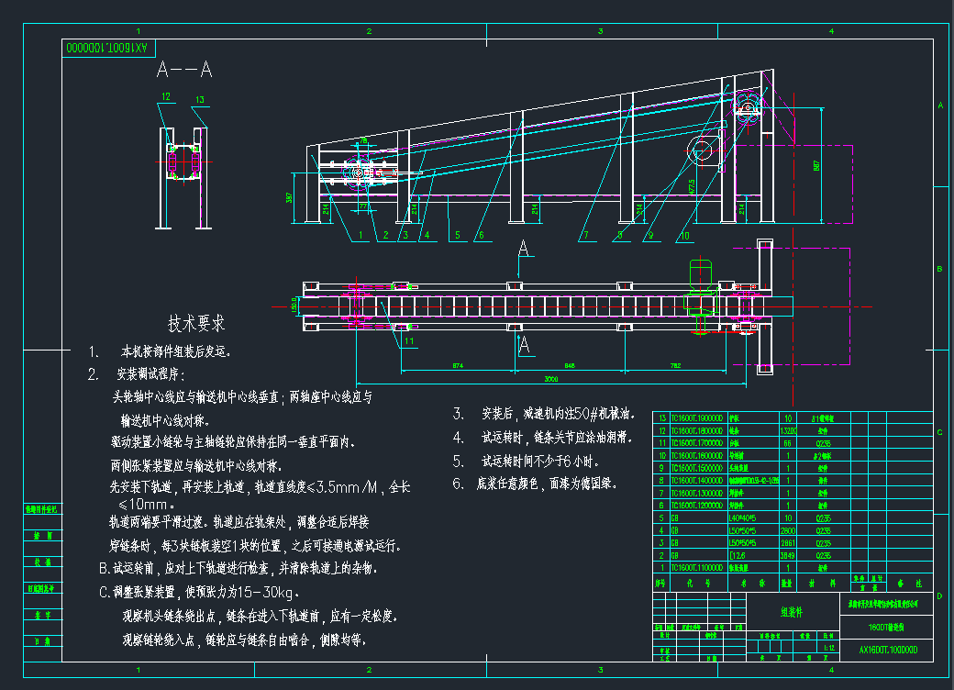Click part balloon number 1 in elevation view
Image resolution: width=954 pixels, height=690 pixels.
click(x=362, y=235)
